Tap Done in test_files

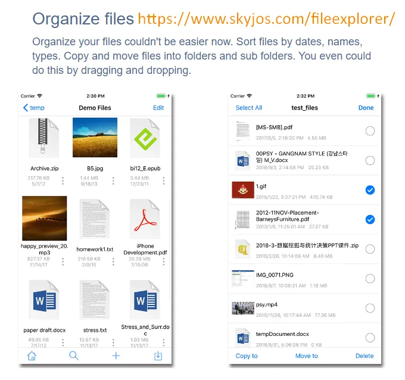point(366,108)
